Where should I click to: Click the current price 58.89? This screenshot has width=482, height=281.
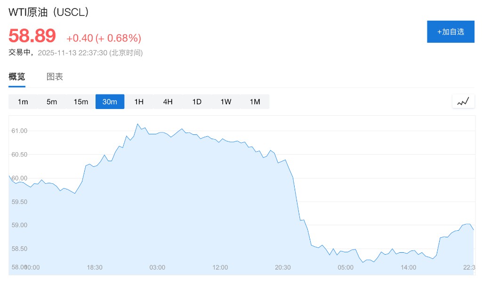(32, 36)
